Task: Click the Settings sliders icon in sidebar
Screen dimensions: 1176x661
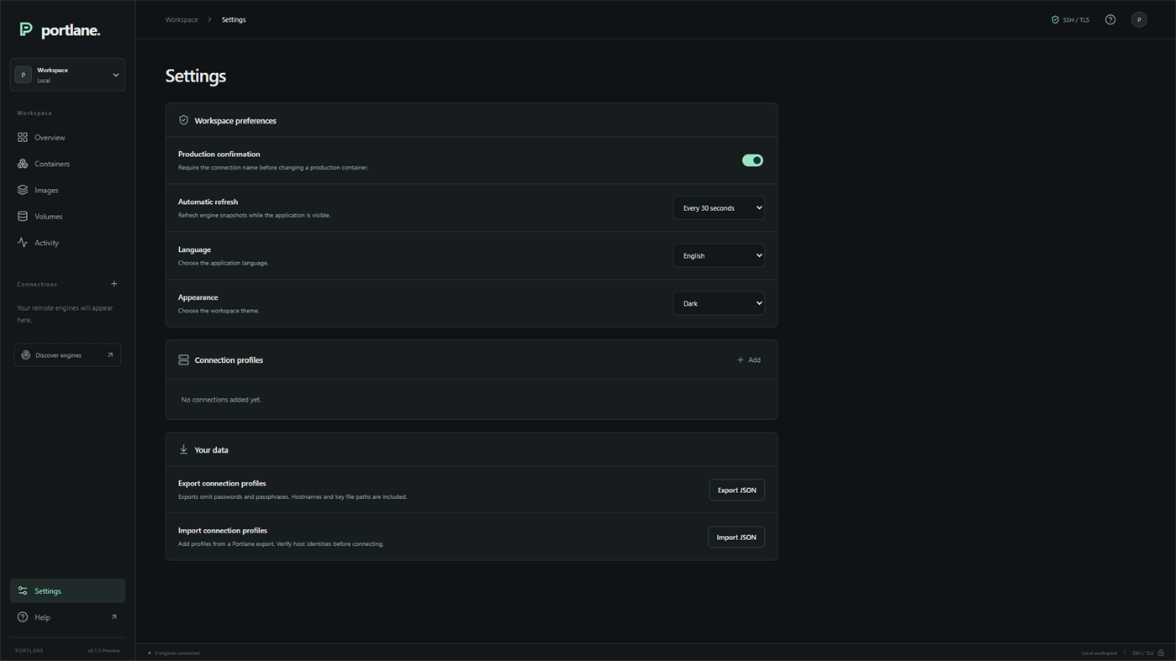Action: pyautogui.click(x=23, y=590)
